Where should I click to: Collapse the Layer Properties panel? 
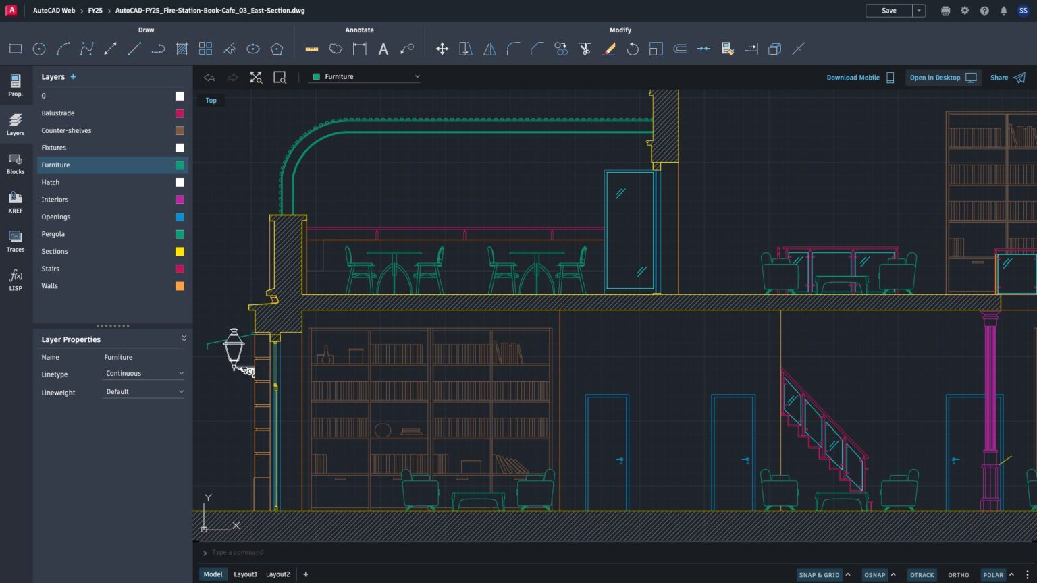[x=183, y=338]
